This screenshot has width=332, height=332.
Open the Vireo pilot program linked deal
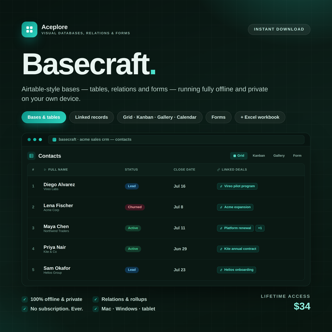237,186
